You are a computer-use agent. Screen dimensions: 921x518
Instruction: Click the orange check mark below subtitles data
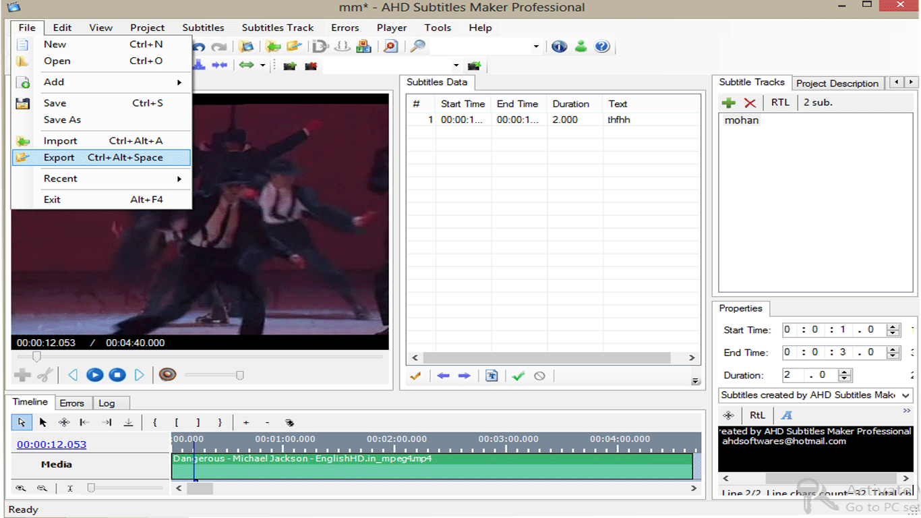(415, 376)
